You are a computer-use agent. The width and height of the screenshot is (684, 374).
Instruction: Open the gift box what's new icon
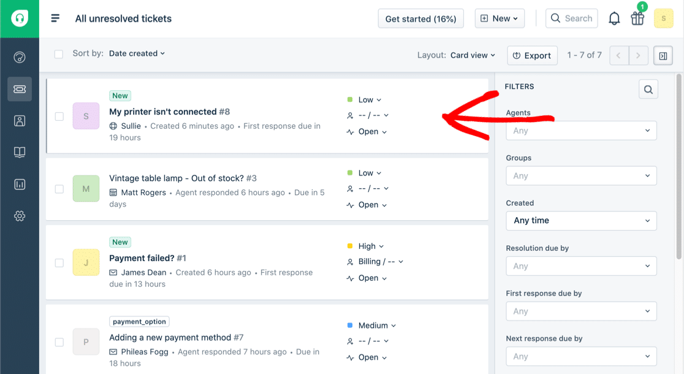point(637,18)
